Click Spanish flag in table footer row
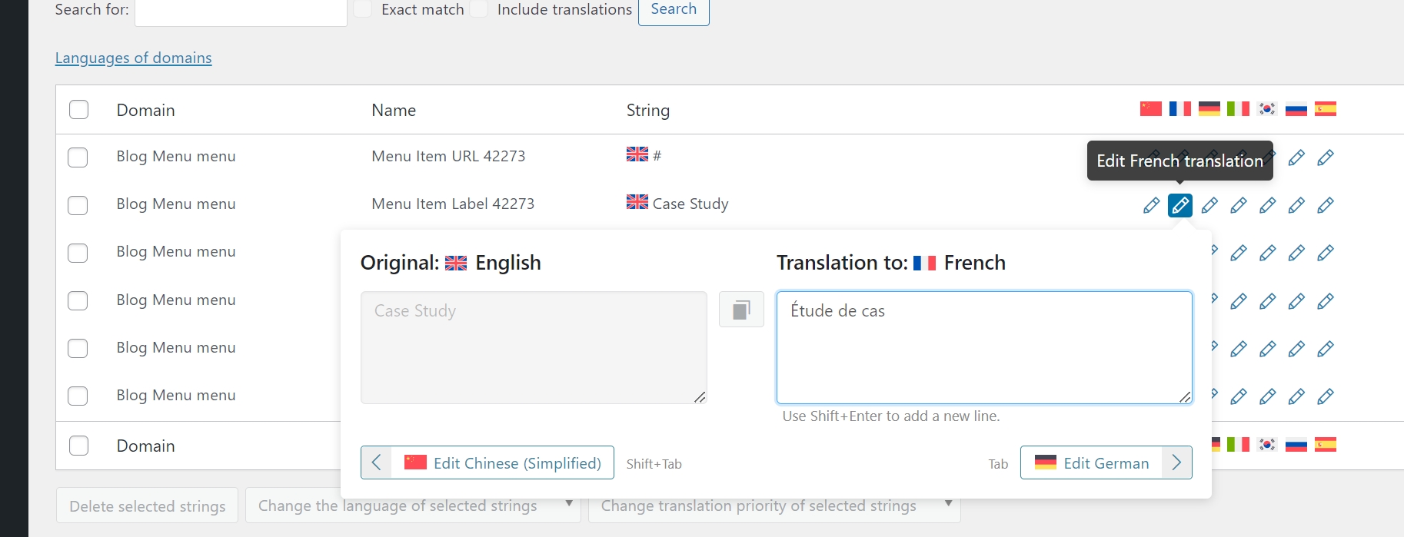The height and width of the screenshot is (537, 1404). click(x=1326, y=444)
